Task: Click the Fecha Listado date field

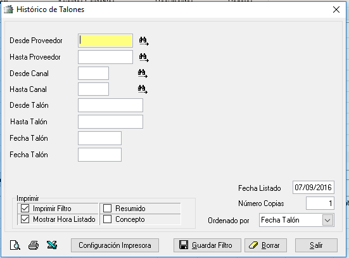Action: point(314,188)
